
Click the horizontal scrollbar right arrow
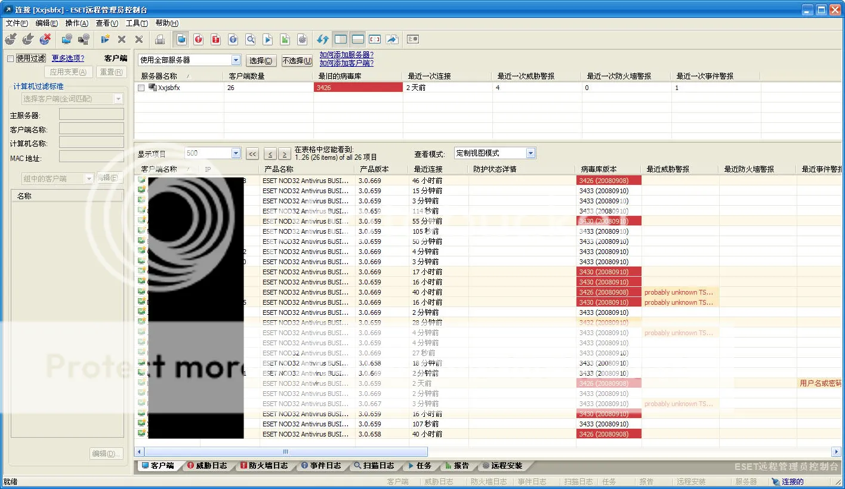(836, 452)
